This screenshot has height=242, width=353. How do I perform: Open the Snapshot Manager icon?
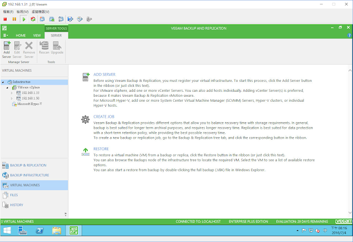tap(61, 19)
